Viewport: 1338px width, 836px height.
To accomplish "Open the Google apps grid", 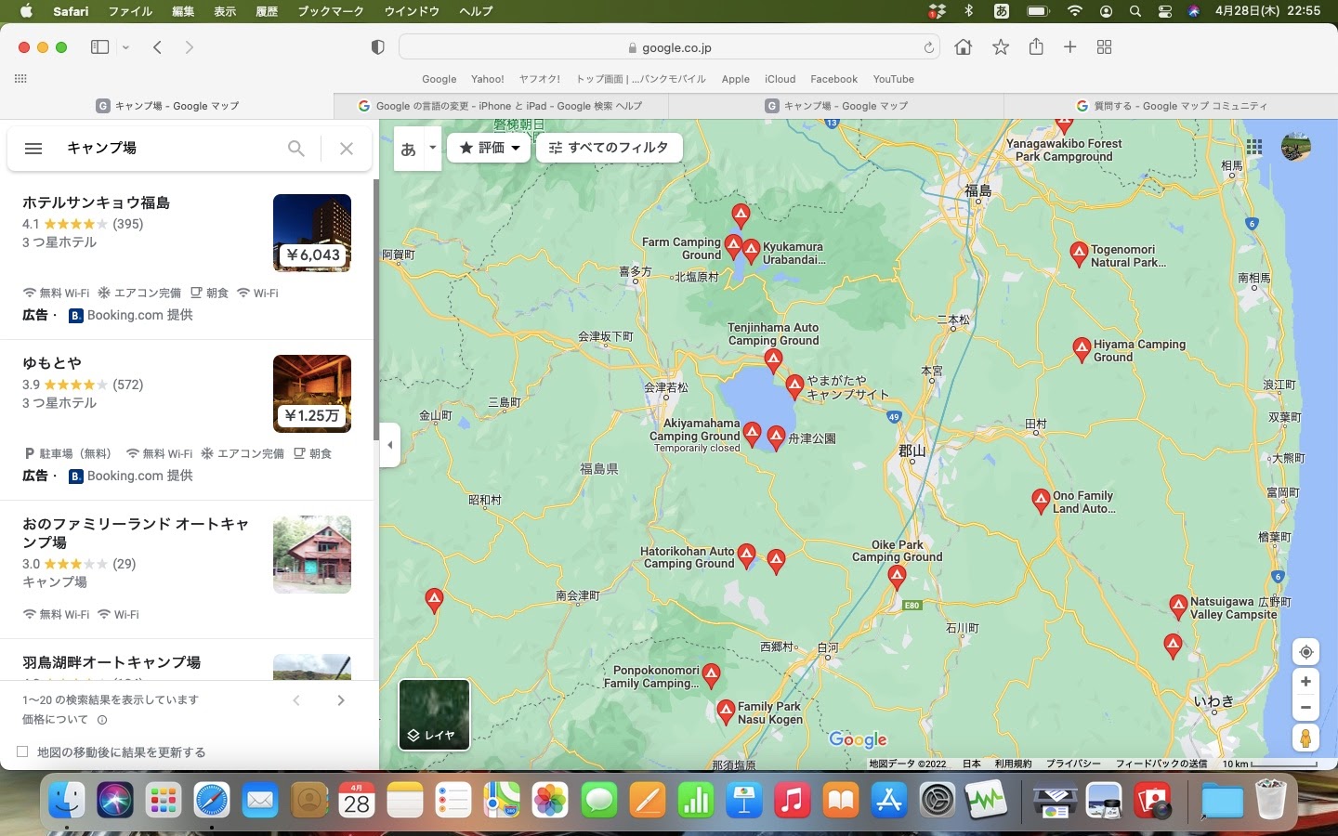I will point(1255,148).
